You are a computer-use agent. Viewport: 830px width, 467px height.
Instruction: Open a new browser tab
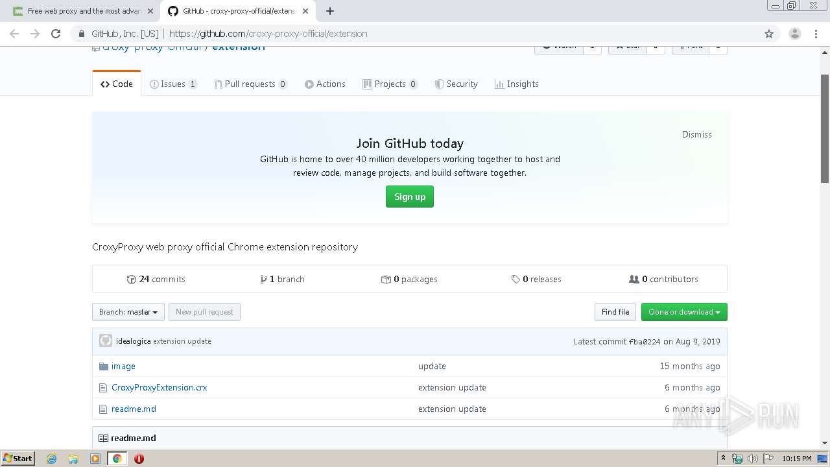(x=330, y=11)
